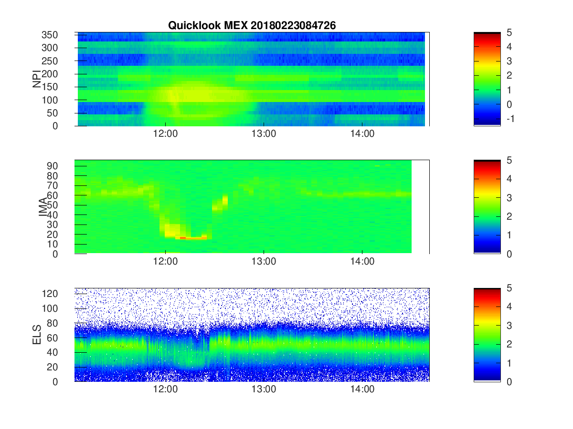Screen dimensions: 573x429
Task: Click the 14:00 tick under the ELS plot
Action: point(362,389)
